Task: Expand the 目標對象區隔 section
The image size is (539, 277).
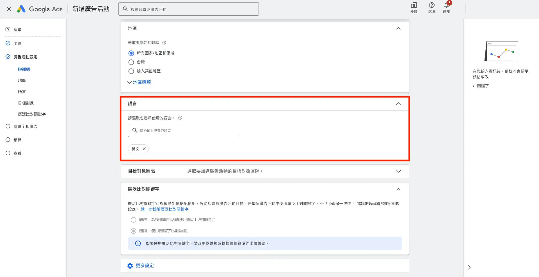Action: pos(398,171)
